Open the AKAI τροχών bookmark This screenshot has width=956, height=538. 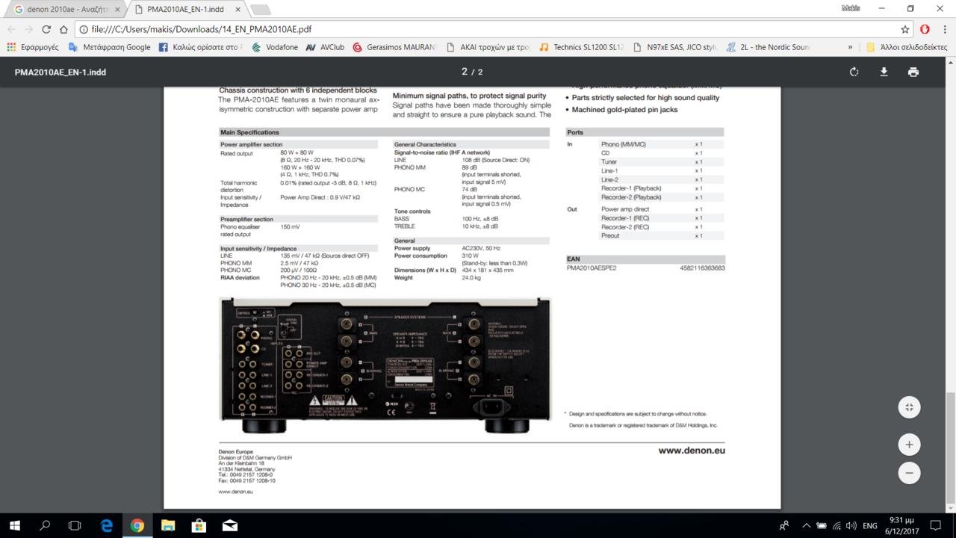click(x=488, y=47)
